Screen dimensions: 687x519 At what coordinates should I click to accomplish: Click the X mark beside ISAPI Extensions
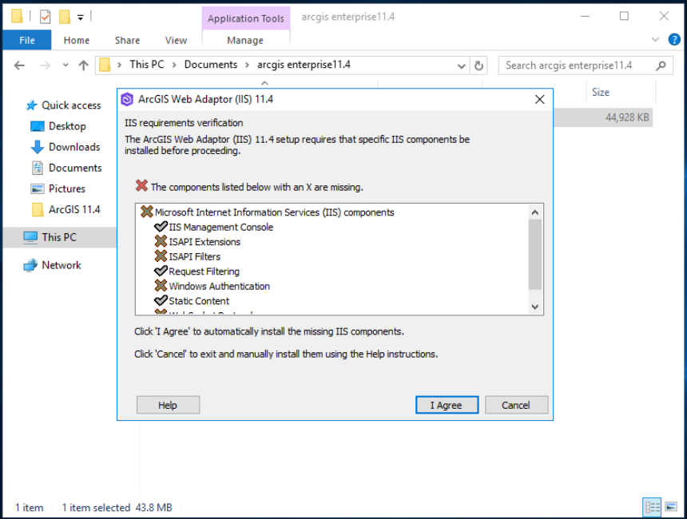[x=161, y=241]
